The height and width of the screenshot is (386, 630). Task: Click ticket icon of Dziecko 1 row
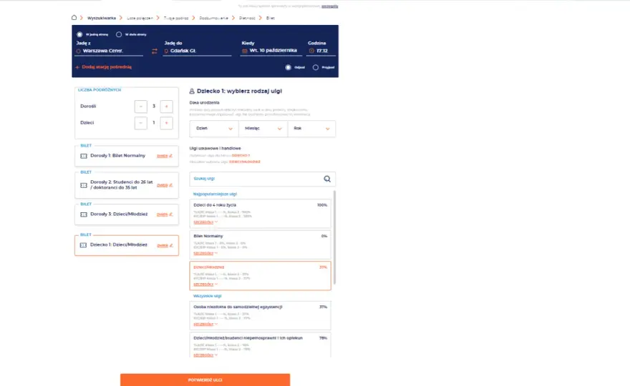(x=84, y=245)
